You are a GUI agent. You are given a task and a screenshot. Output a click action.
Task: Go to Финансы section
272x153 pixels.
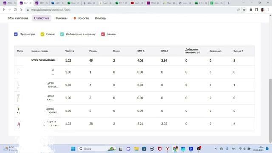pos(61,18)
